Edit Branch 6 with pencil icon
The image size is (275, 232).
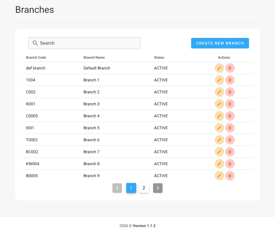point(219,140)
